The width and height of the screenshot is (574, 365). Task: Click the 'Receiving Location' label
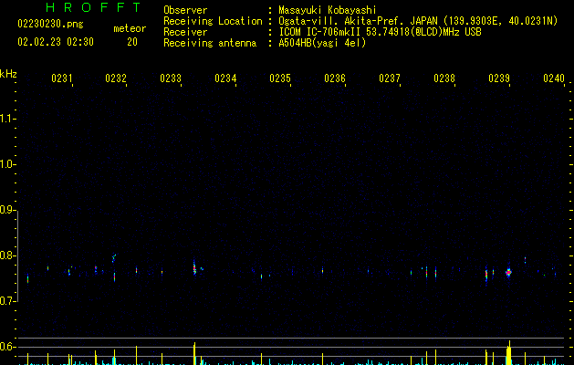point(213,21)
